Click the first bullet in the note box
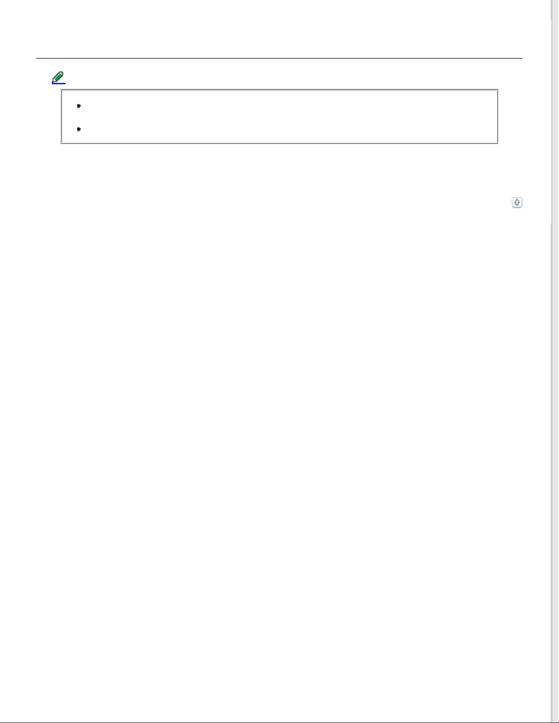Image resolution: width=559 pixels, height=723 pixels. tap(79, 106)
